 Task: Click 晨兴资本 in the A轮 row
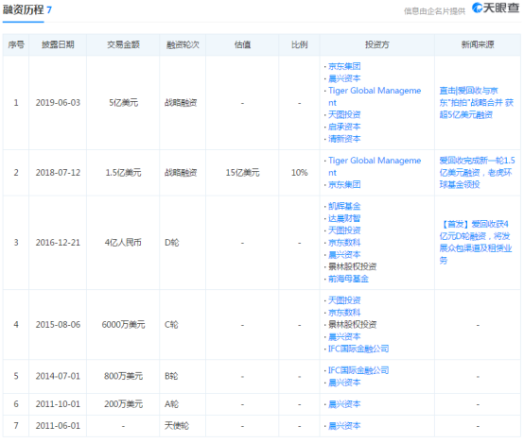point(344,404)
